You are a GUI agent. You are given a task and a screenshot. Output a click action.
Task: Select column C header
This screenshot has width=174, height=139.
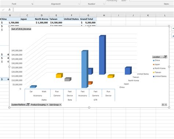[x=27, y=15]
